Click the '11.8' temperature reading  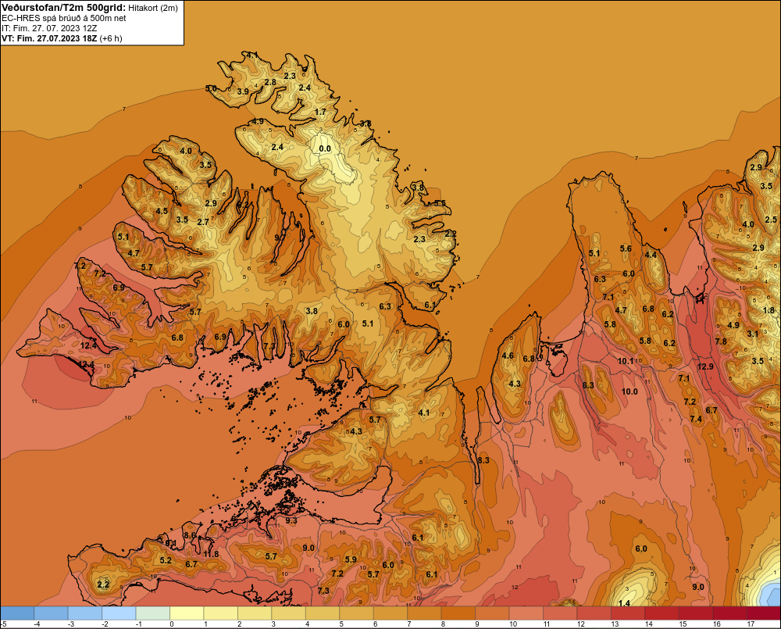pyautogui.click(x=211, y=554)
